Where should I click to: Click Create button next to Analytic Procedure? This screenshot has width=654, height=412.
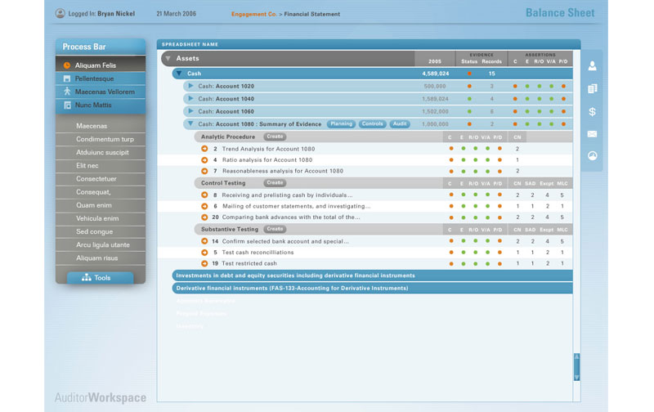pyautogui.click(x=275, y=137)
